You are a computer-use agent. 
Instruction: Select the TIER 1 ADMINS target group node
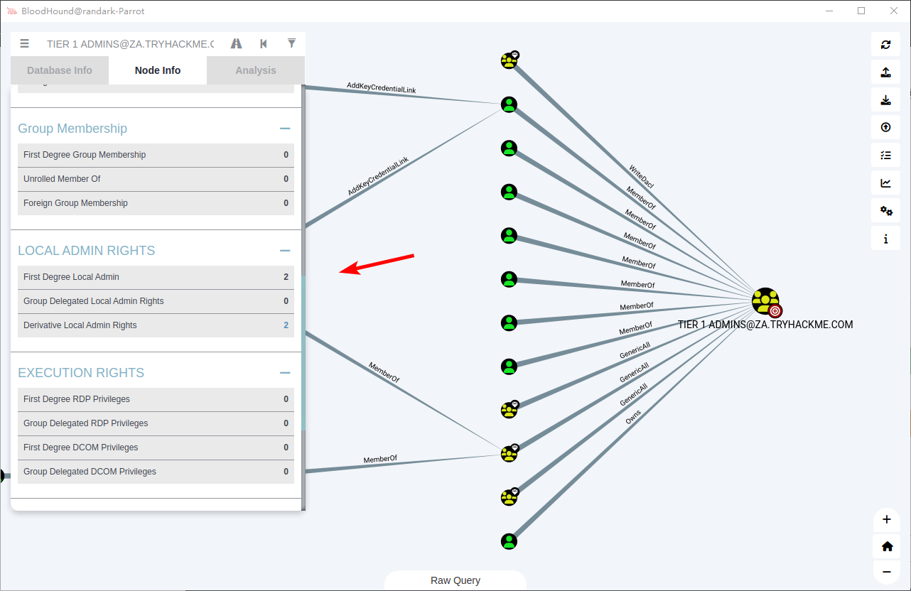(766, 302)
